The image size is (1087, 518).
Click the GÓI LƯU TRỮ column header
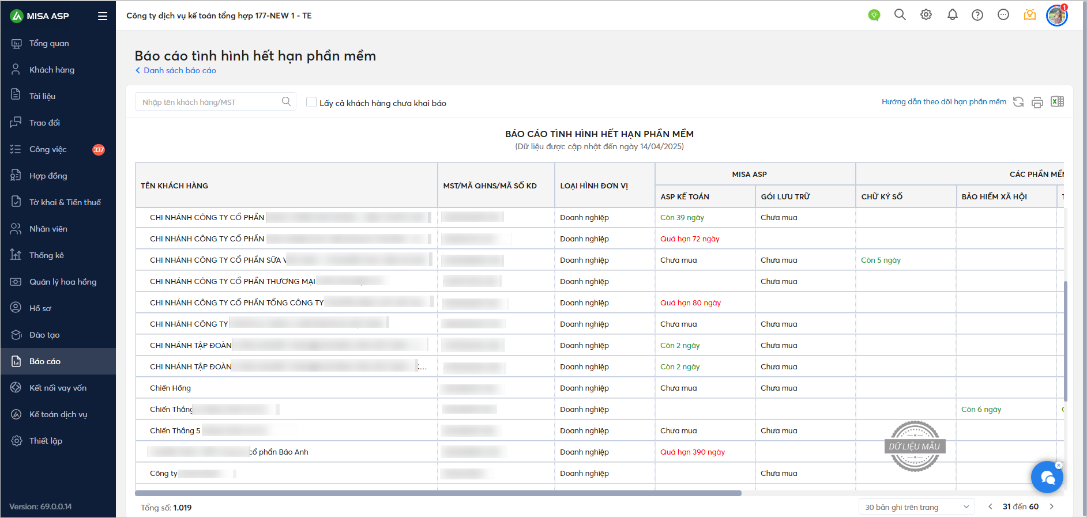pos(805,196)
